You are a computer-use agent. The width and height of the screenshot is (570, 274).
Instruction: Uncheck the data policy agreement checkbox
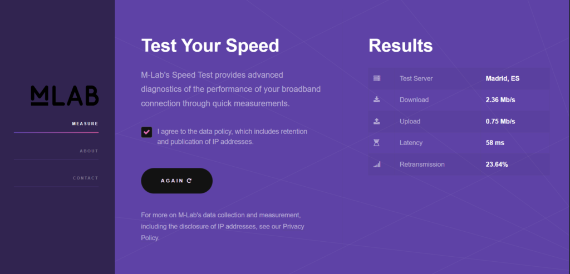[146, 132]
